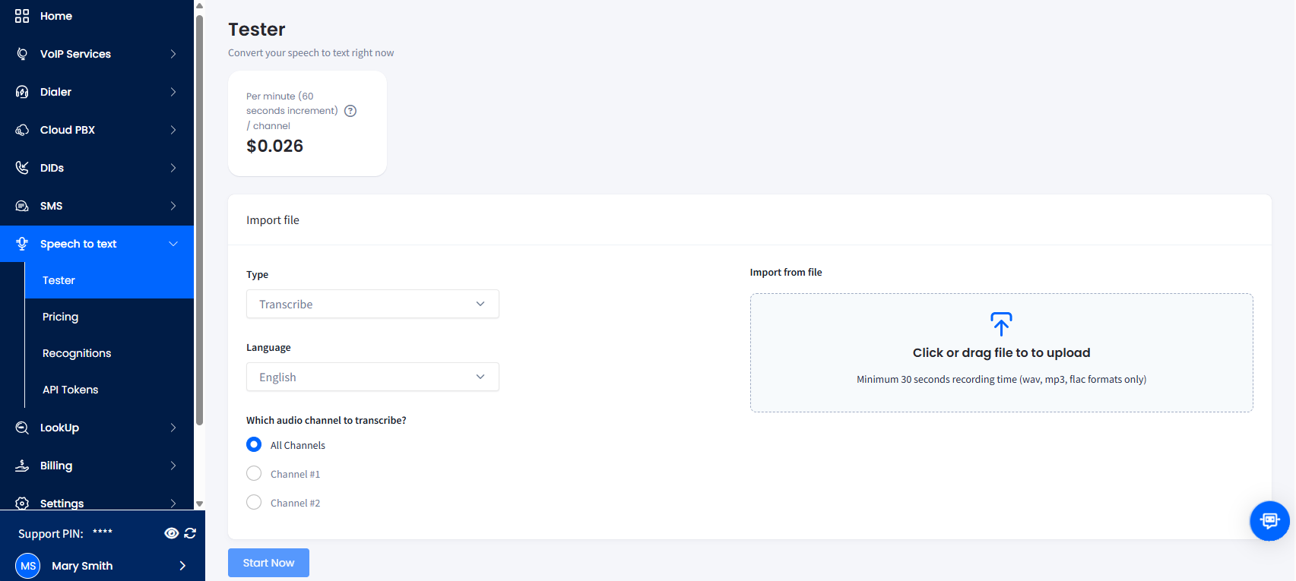
Task: Open the Language dropdown showing English
Action: pyautogui.click(x=372, y=377)
